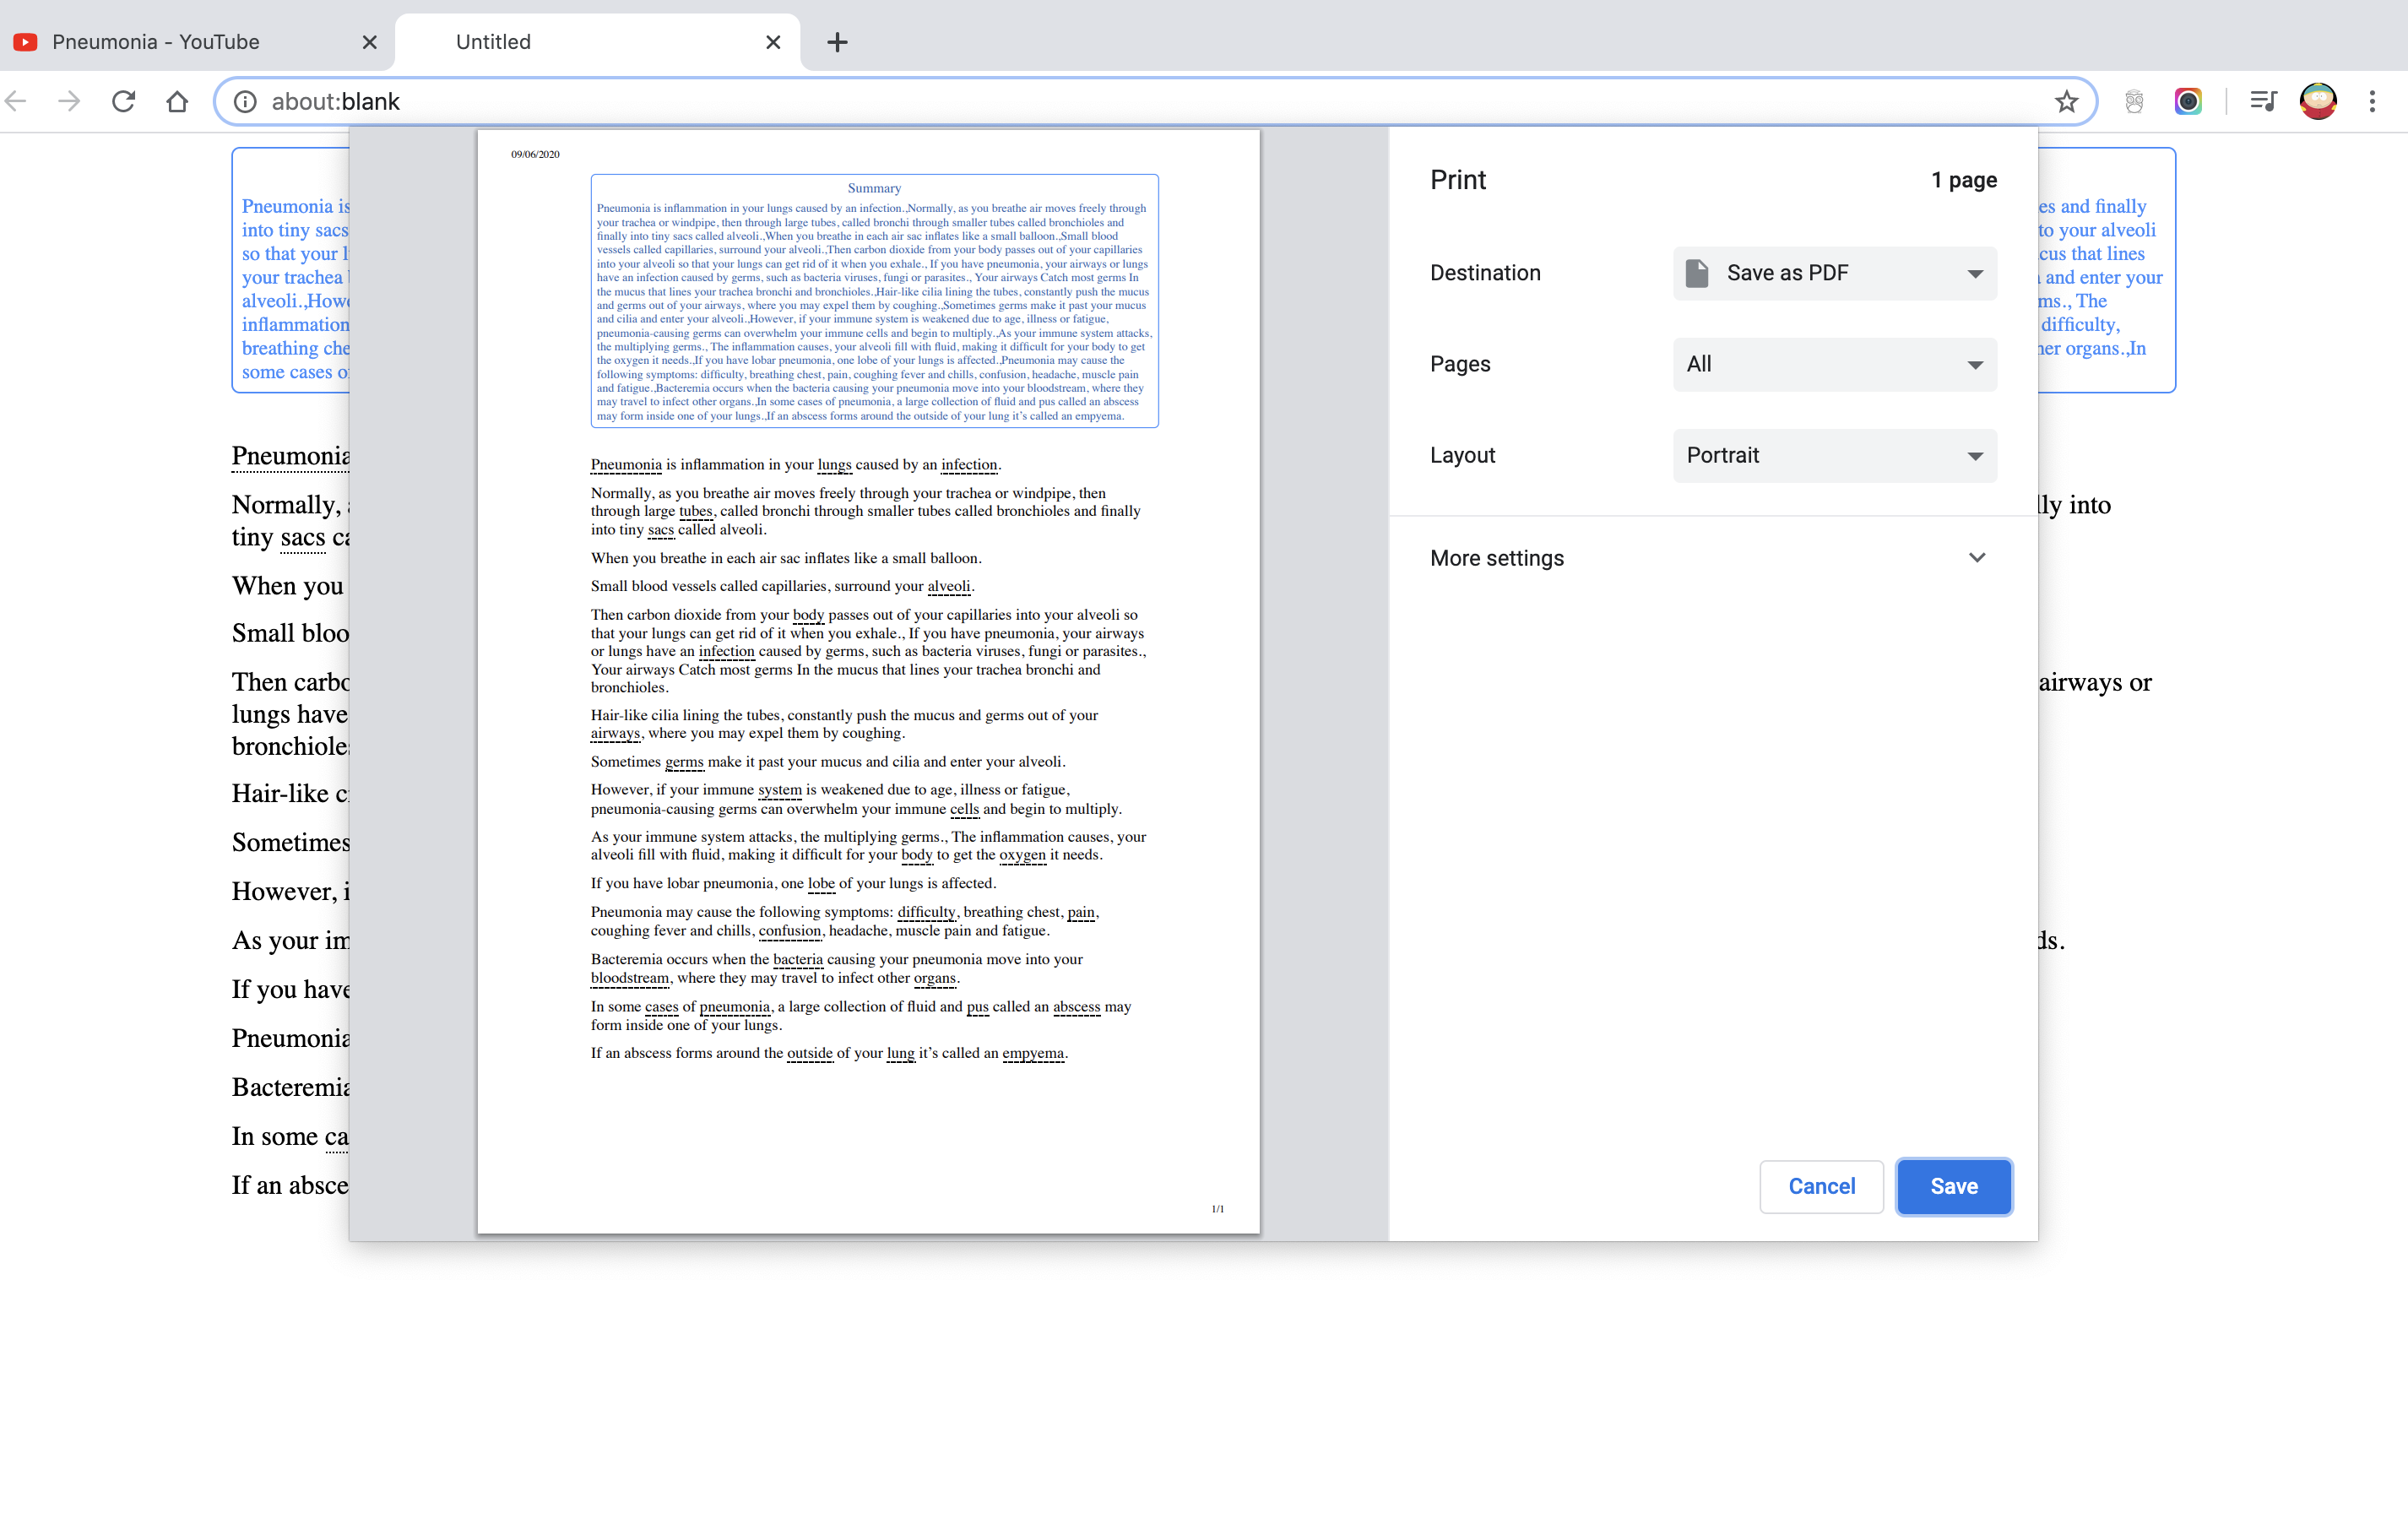Click the Save button

point(1953,1186)
